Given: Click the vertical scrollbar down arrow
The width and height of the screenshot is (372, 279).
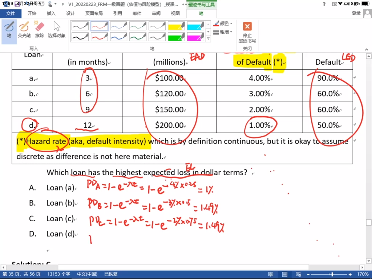Looking at the screenshot, I should [x=368, y=262].
